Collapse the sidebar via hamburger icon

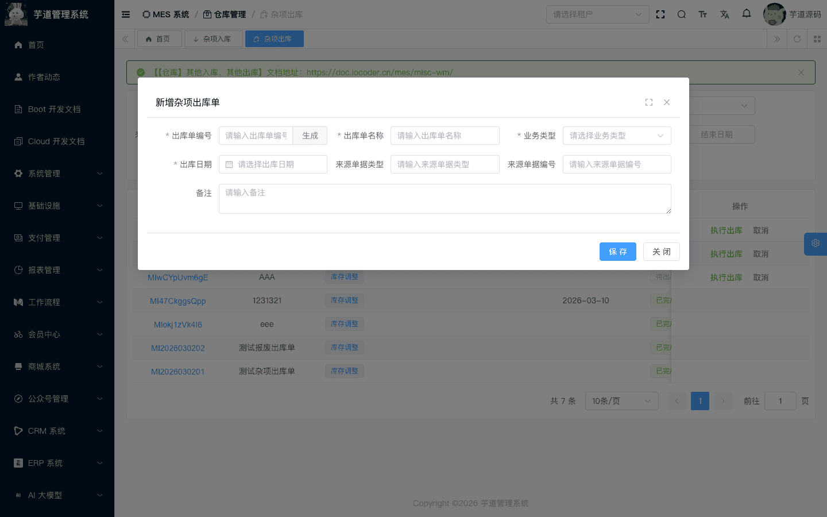tap(125, 14)
